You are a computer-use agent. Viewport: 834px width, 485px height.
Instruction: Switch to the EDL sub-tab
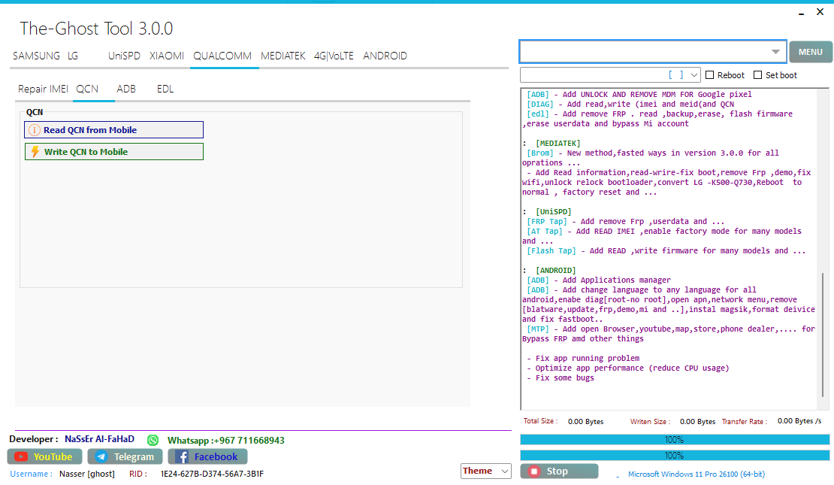(x=165, y=89)
